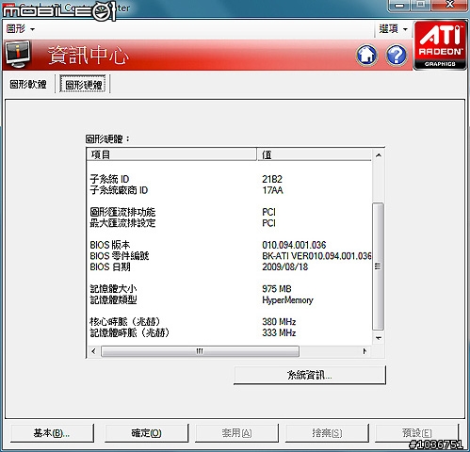The image size is (470, 452).
Task: Click the value 17AA
Action: [x=272, y=190]
